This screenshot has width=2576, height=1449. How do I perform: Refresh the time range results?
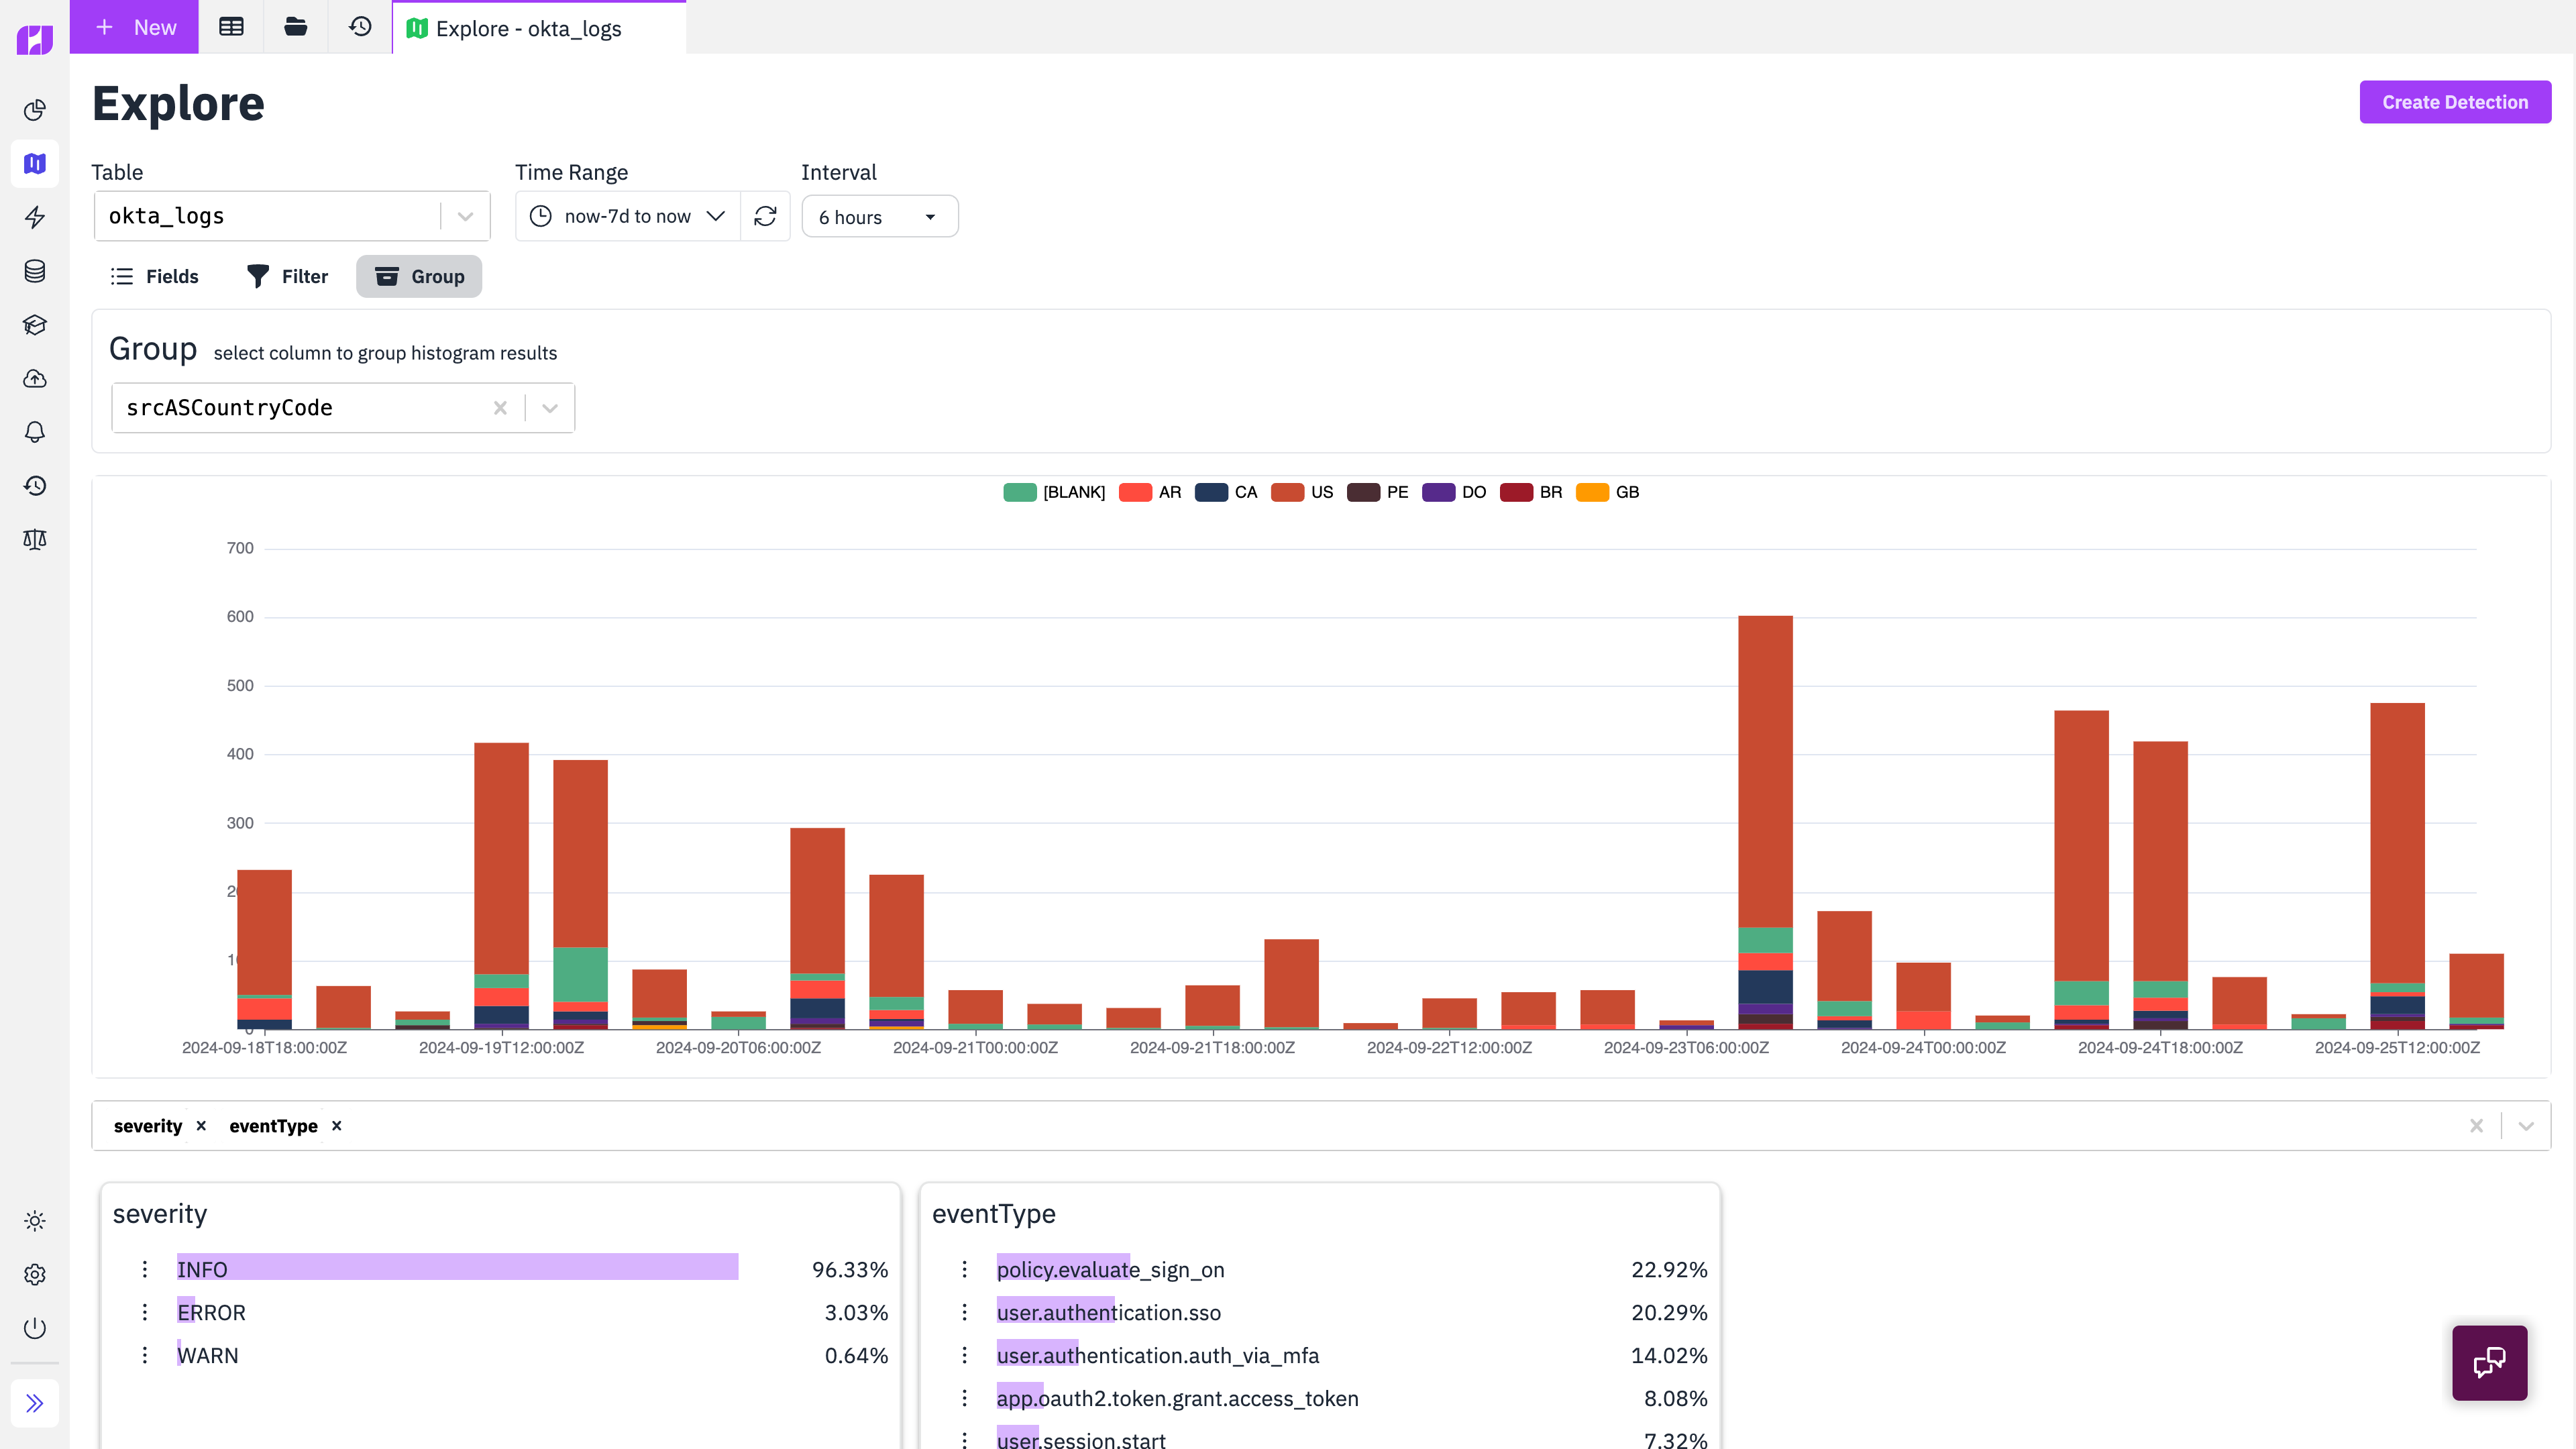(766, 216)
